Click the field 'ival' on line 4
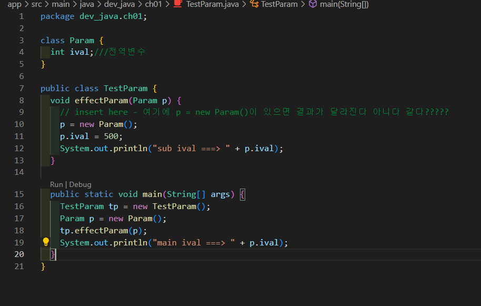The image size is (481, 306). 79,52
